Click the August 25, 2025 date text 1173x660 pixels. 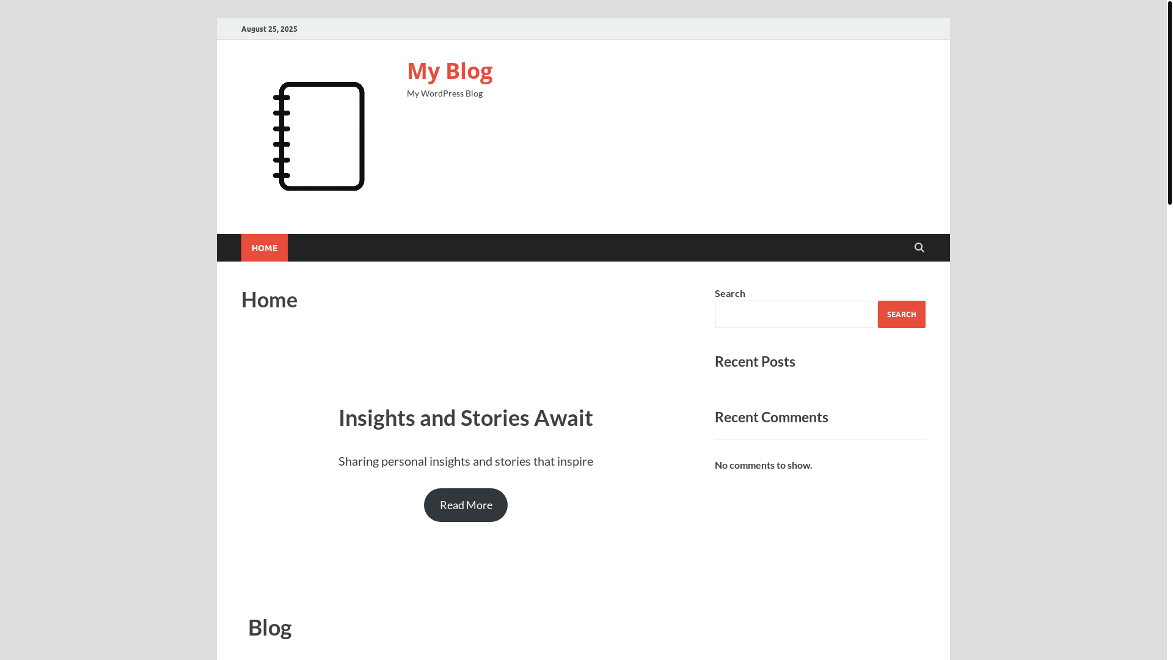(x=269, y=29)
